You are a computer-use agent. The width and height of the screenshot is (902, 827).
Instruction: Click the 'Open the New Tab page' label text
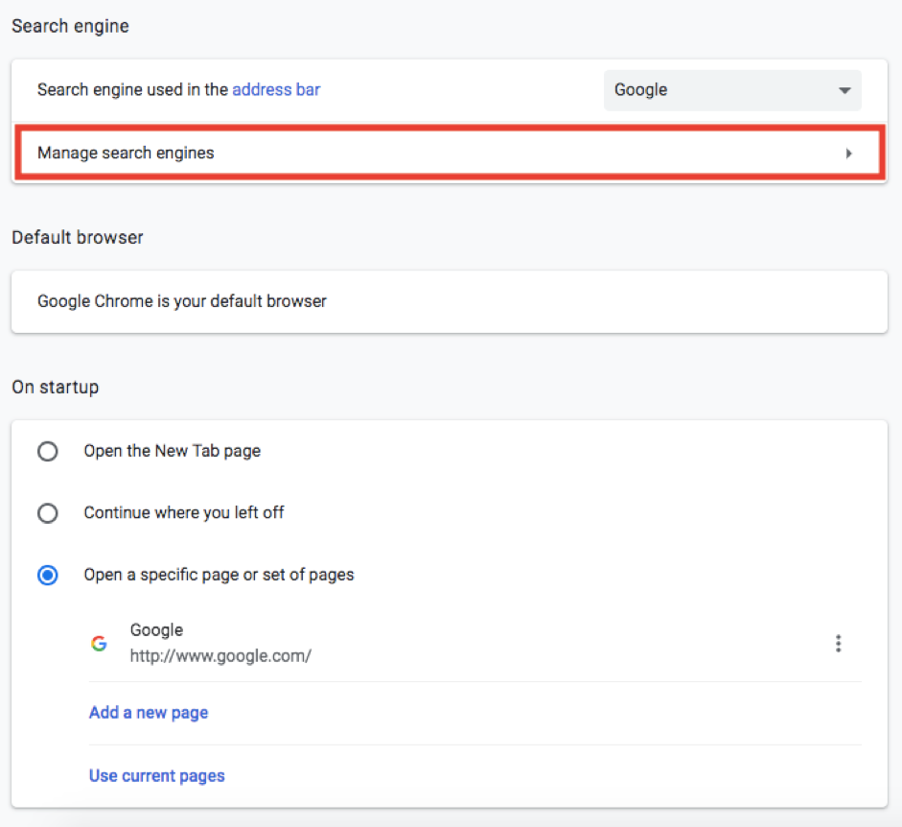tap(172, 451)
